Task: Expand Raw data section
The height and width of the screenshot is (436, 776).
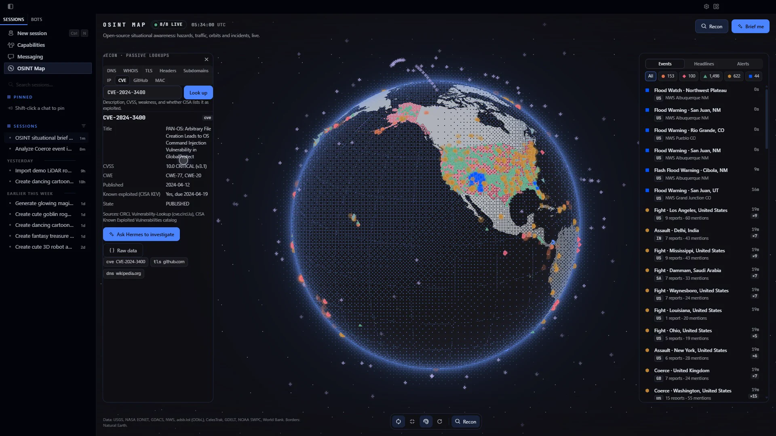Action: pos(123,250)
